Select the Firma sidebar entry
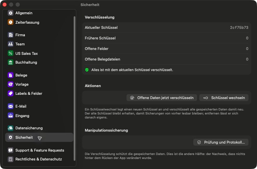 pos(39,35)
